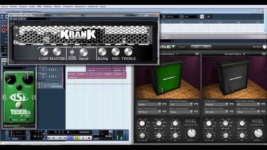Open the Transporte menu
Image resolution: width=267 pixels, height=150 pixels.
(x=68, y=7)
